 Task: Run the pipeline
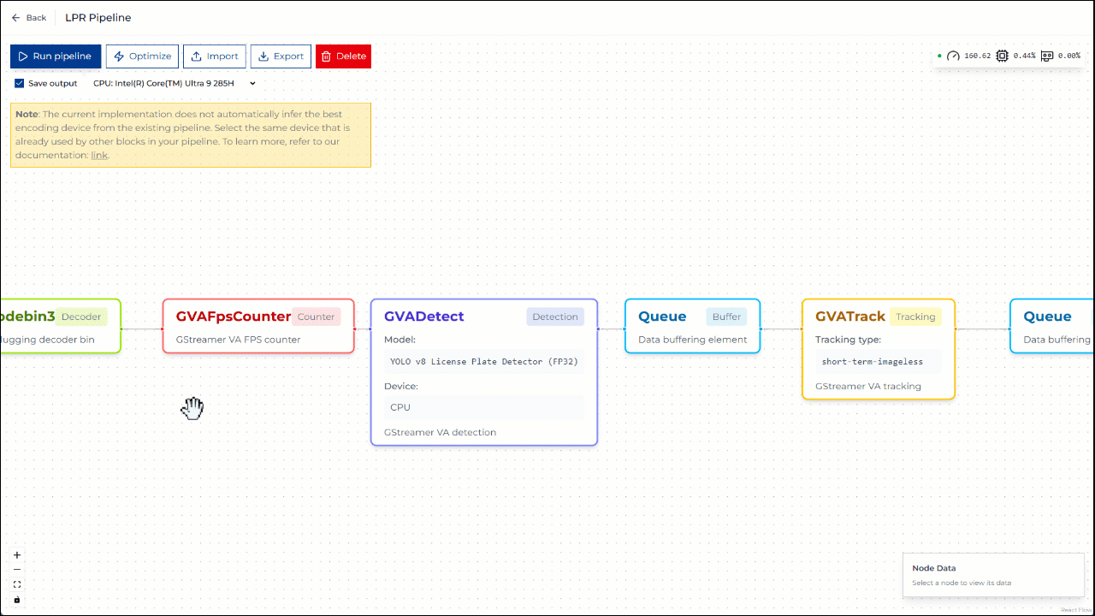56,56
